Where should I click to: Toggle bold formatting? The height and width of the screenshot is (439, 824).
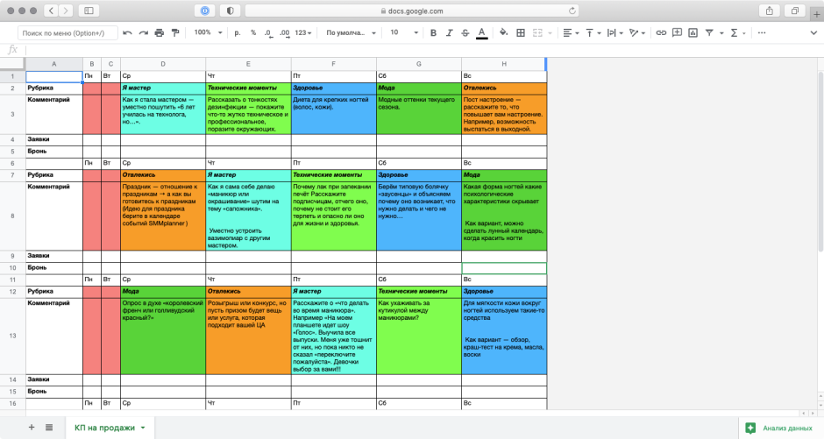(432, 32)
